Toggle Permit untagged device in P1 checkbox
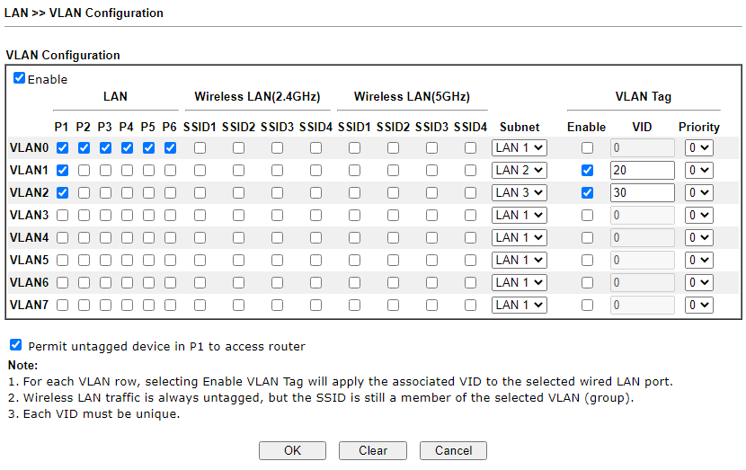The image size is (746, 470). click(16, 345)
